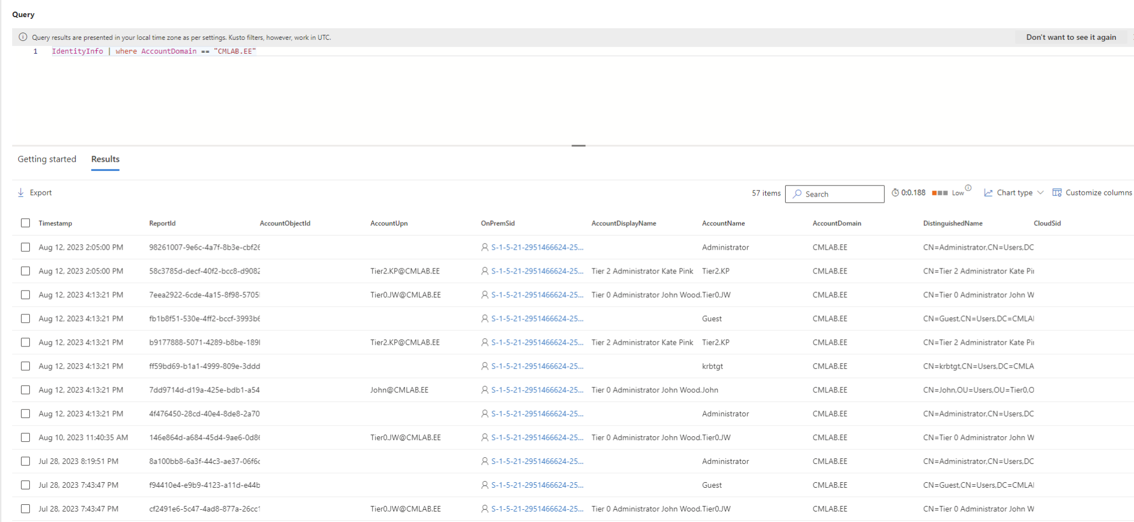Sort by the AccountDisplayName column header
The height and width of the screenshot is (522, 1134).
(x=623, y=223)
